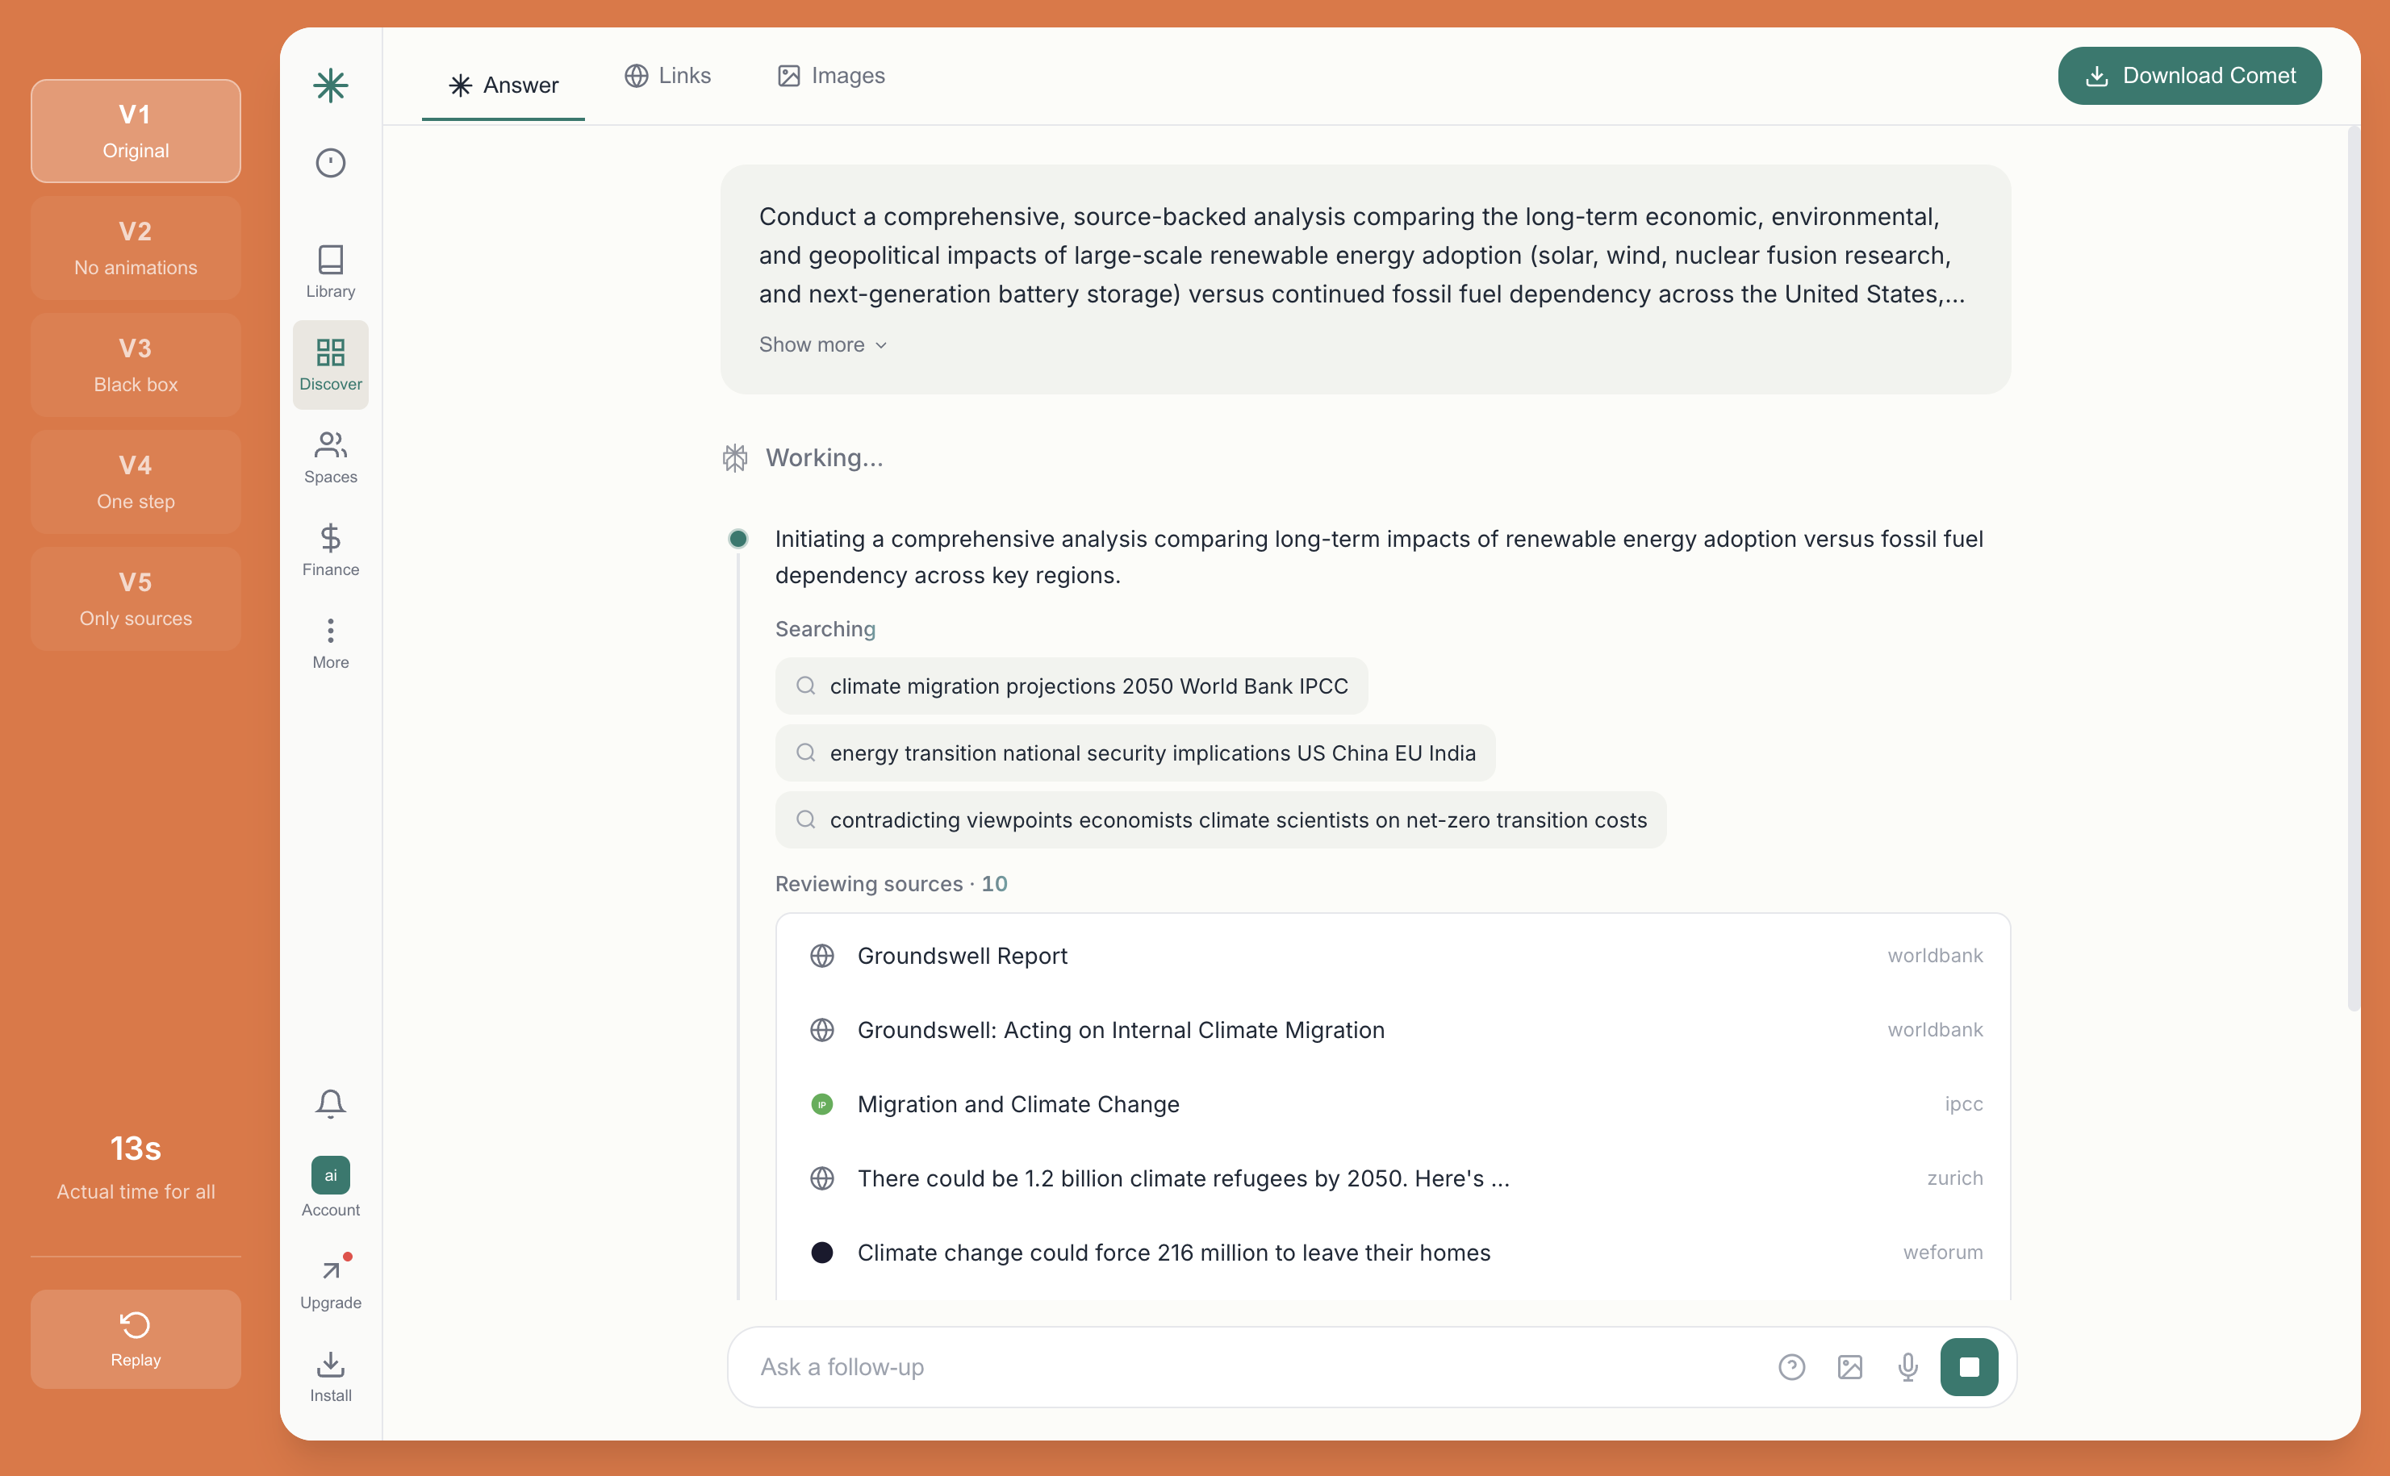Click the Replay button
The image size is (2390, 1476).
(135, 1338)
